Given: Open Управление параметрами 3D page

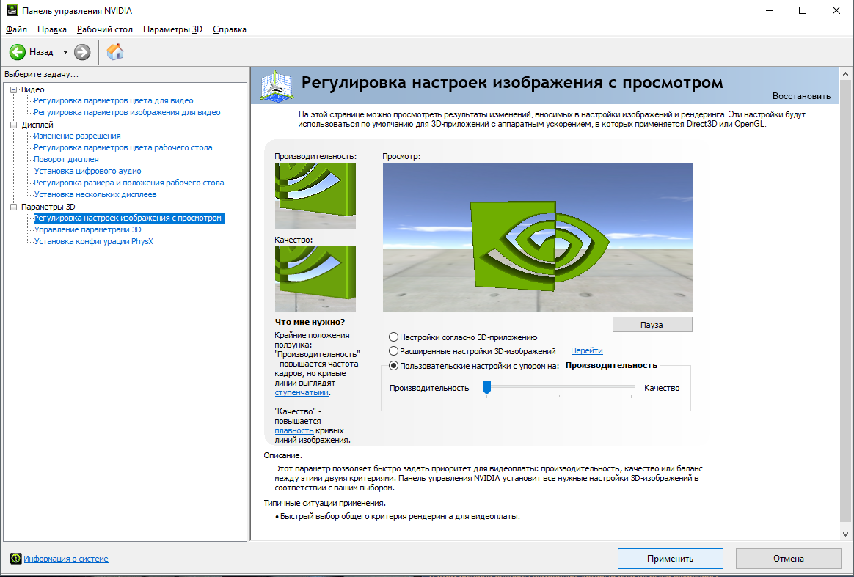Looking at the screenshot, I should tap(88, 229).
